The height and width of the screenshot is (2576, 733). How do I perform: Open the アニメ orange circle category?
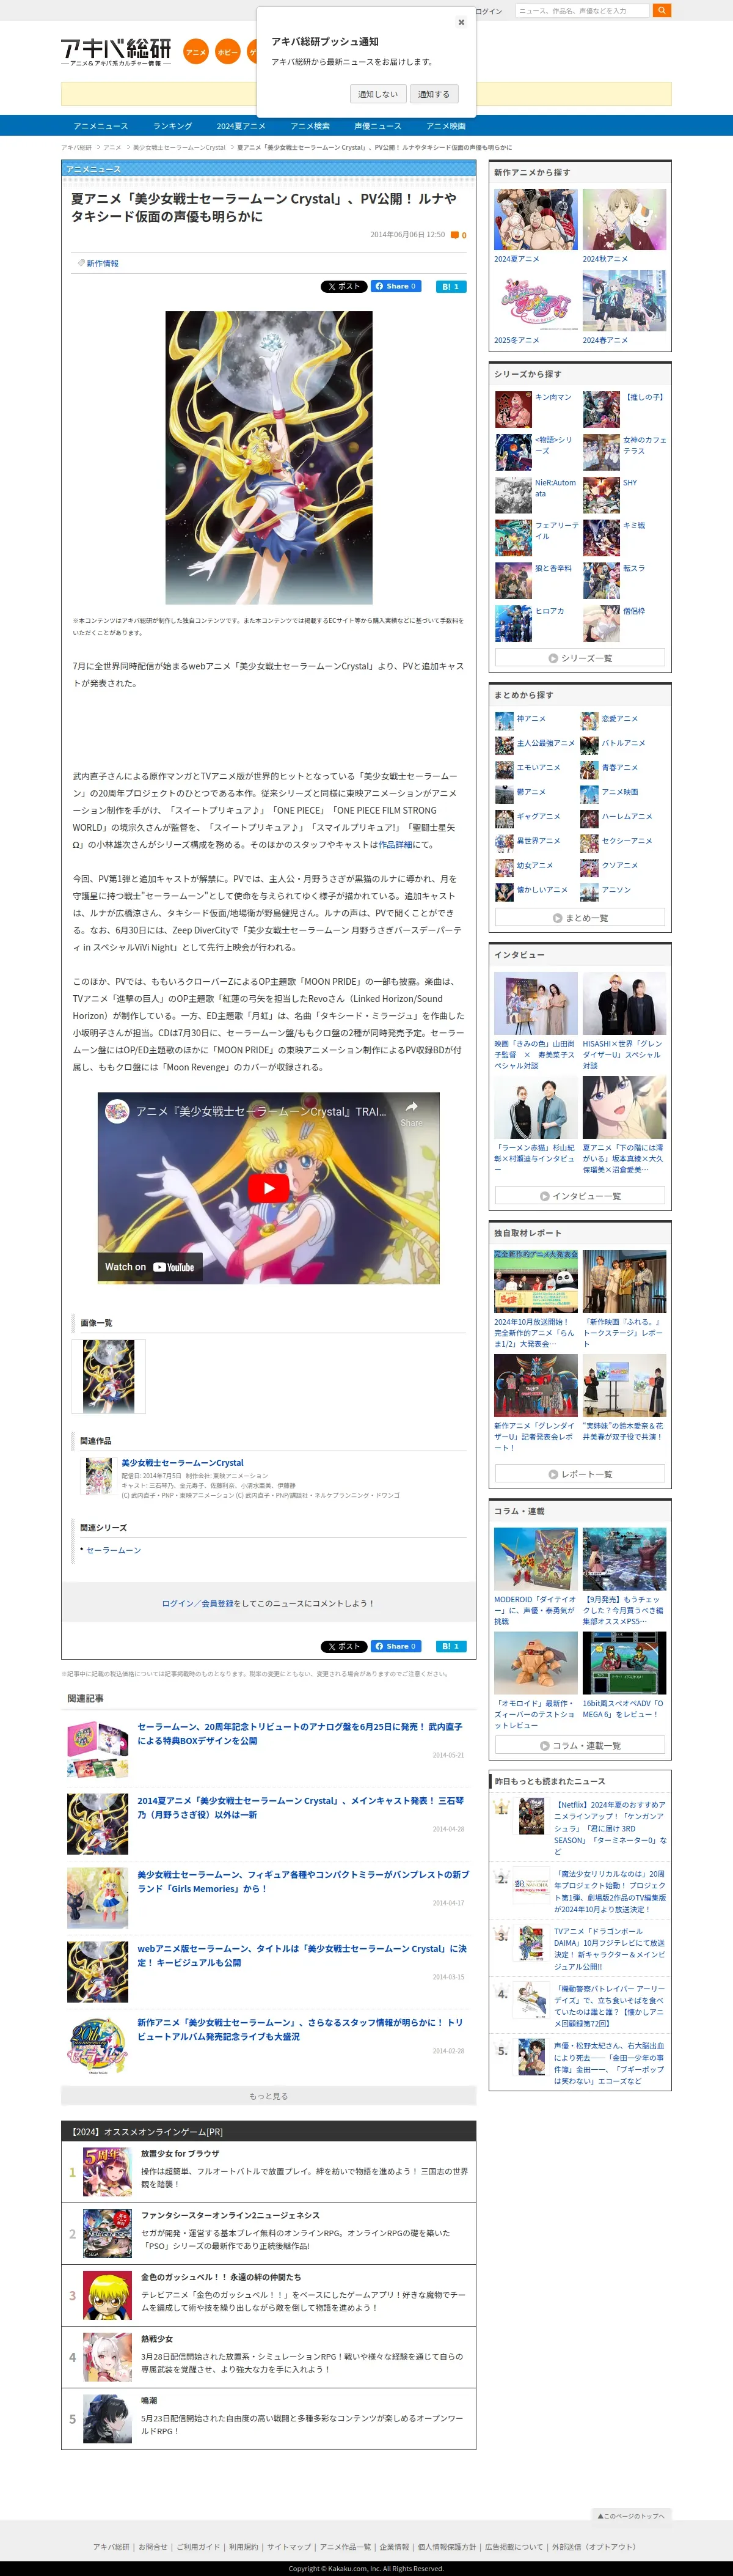195,51
